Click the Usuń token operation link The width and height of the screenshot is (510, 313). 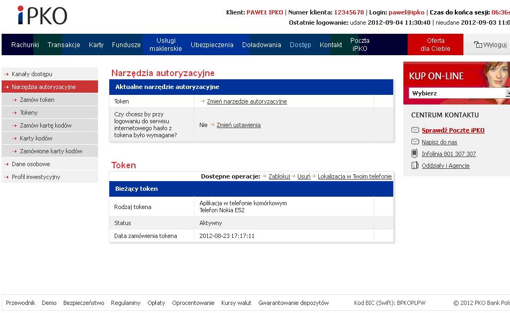[x=304, y=176]
